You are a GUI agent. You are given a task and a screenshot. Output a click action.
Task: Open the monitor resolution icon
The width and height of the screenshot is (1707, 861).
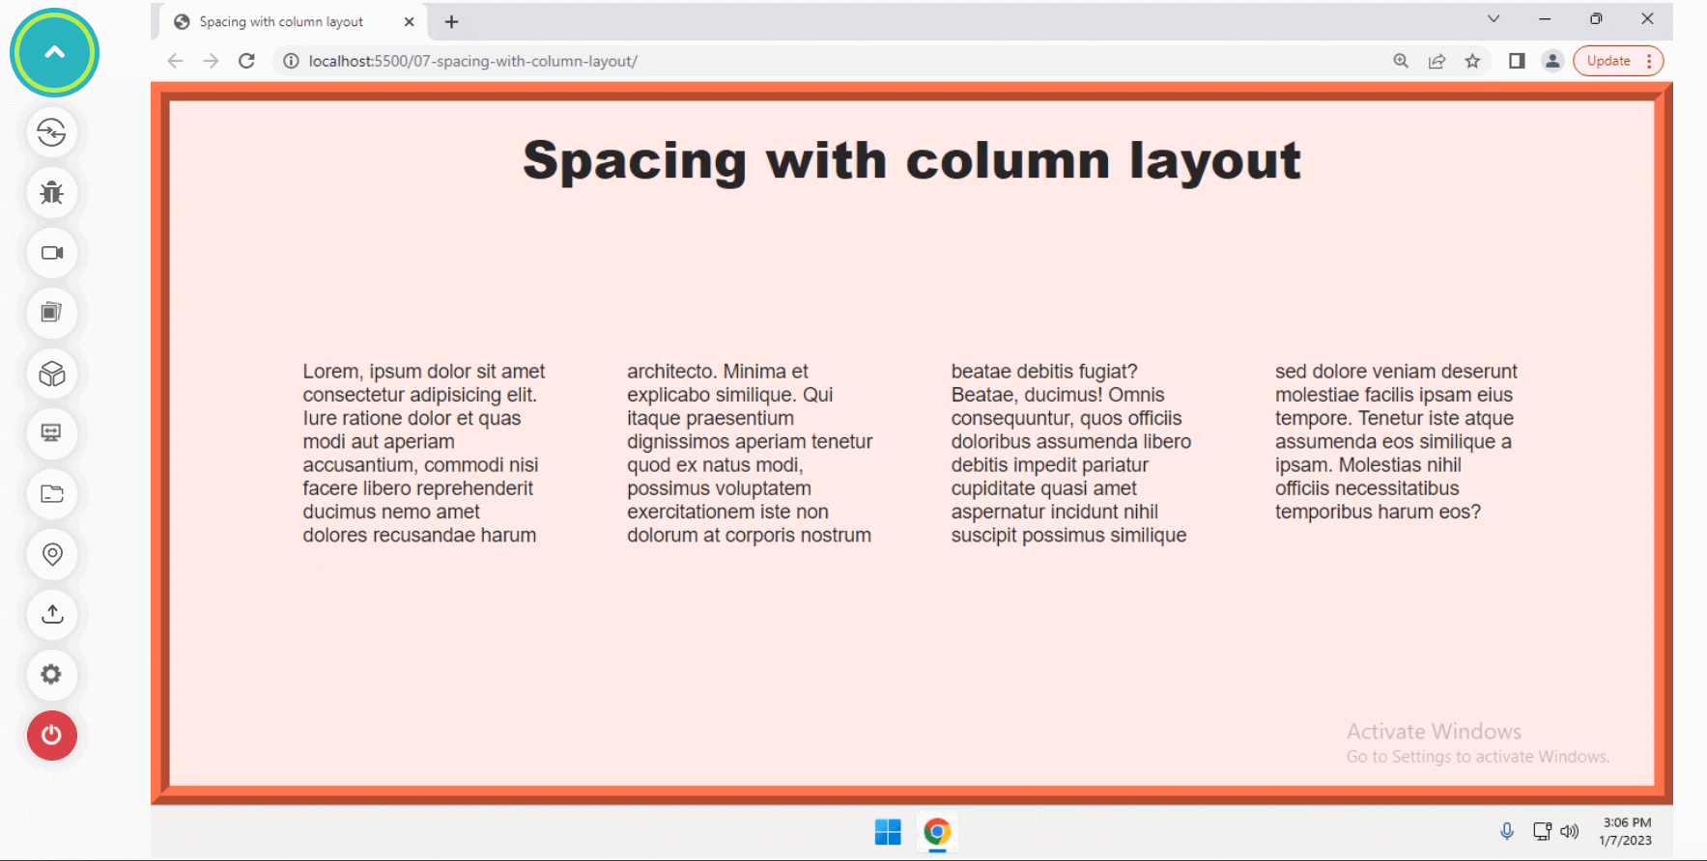pos(52,433)
